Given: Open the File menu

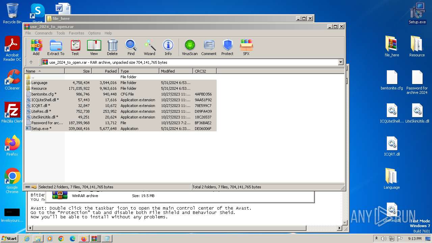Looking at the screenshot, I should tap(28, 33).
